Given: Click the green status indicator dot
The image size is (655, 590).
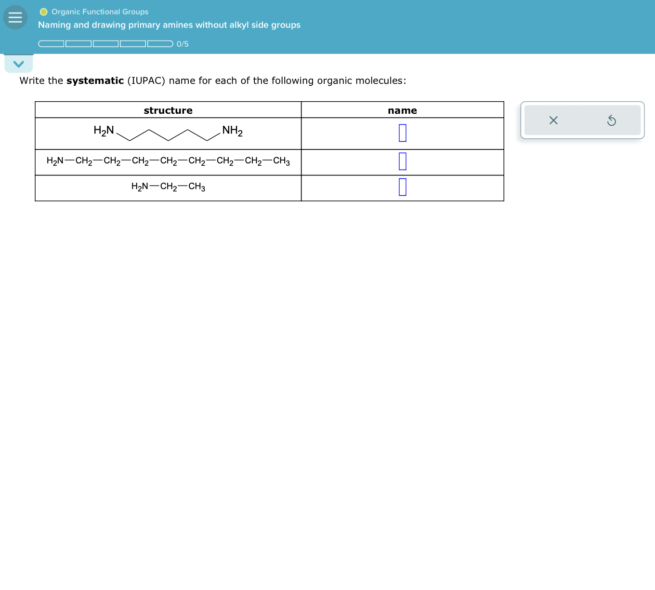Looking at the screenshot, I should [x=43, y=12].
